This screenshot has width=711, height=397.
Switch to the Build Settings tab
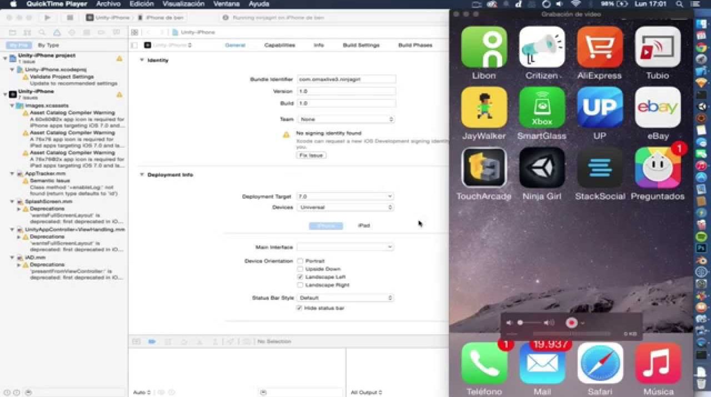[x=361, y=45]
